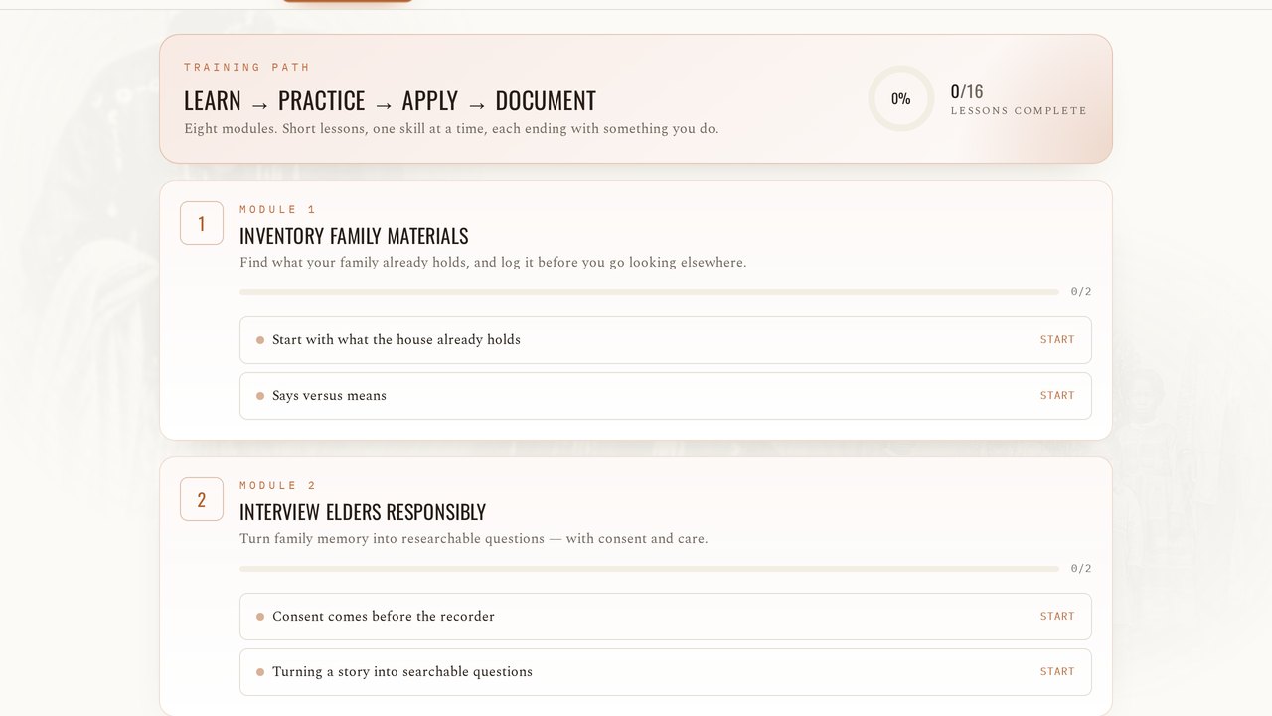Click the Module 2 progress bar
The image size is (1272, 716).
[x=649, y=569]
